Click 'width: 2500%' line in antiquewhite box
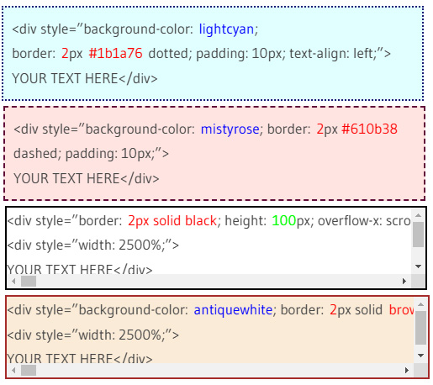Screen dimensions: 433x385 (92, 335)
